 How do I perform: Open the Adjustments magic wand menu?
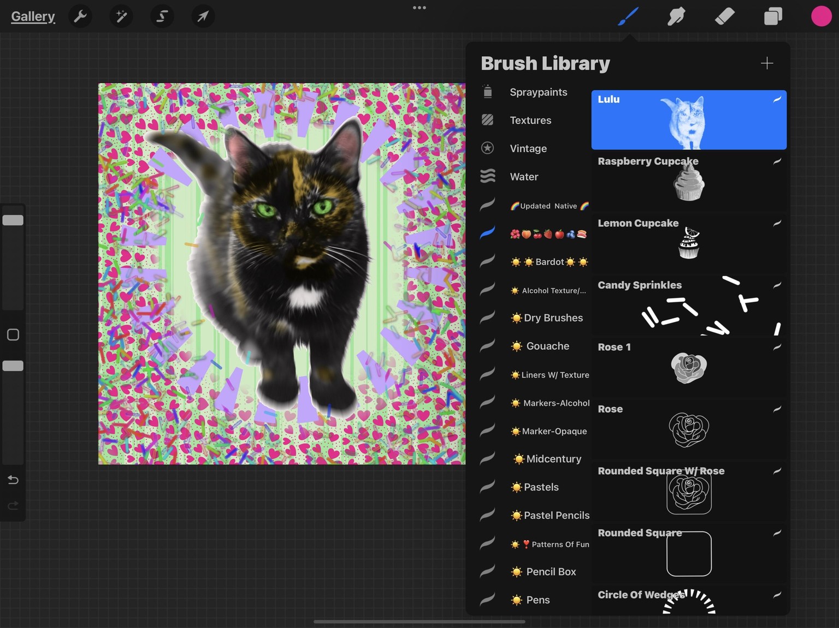tap(121, 16)
